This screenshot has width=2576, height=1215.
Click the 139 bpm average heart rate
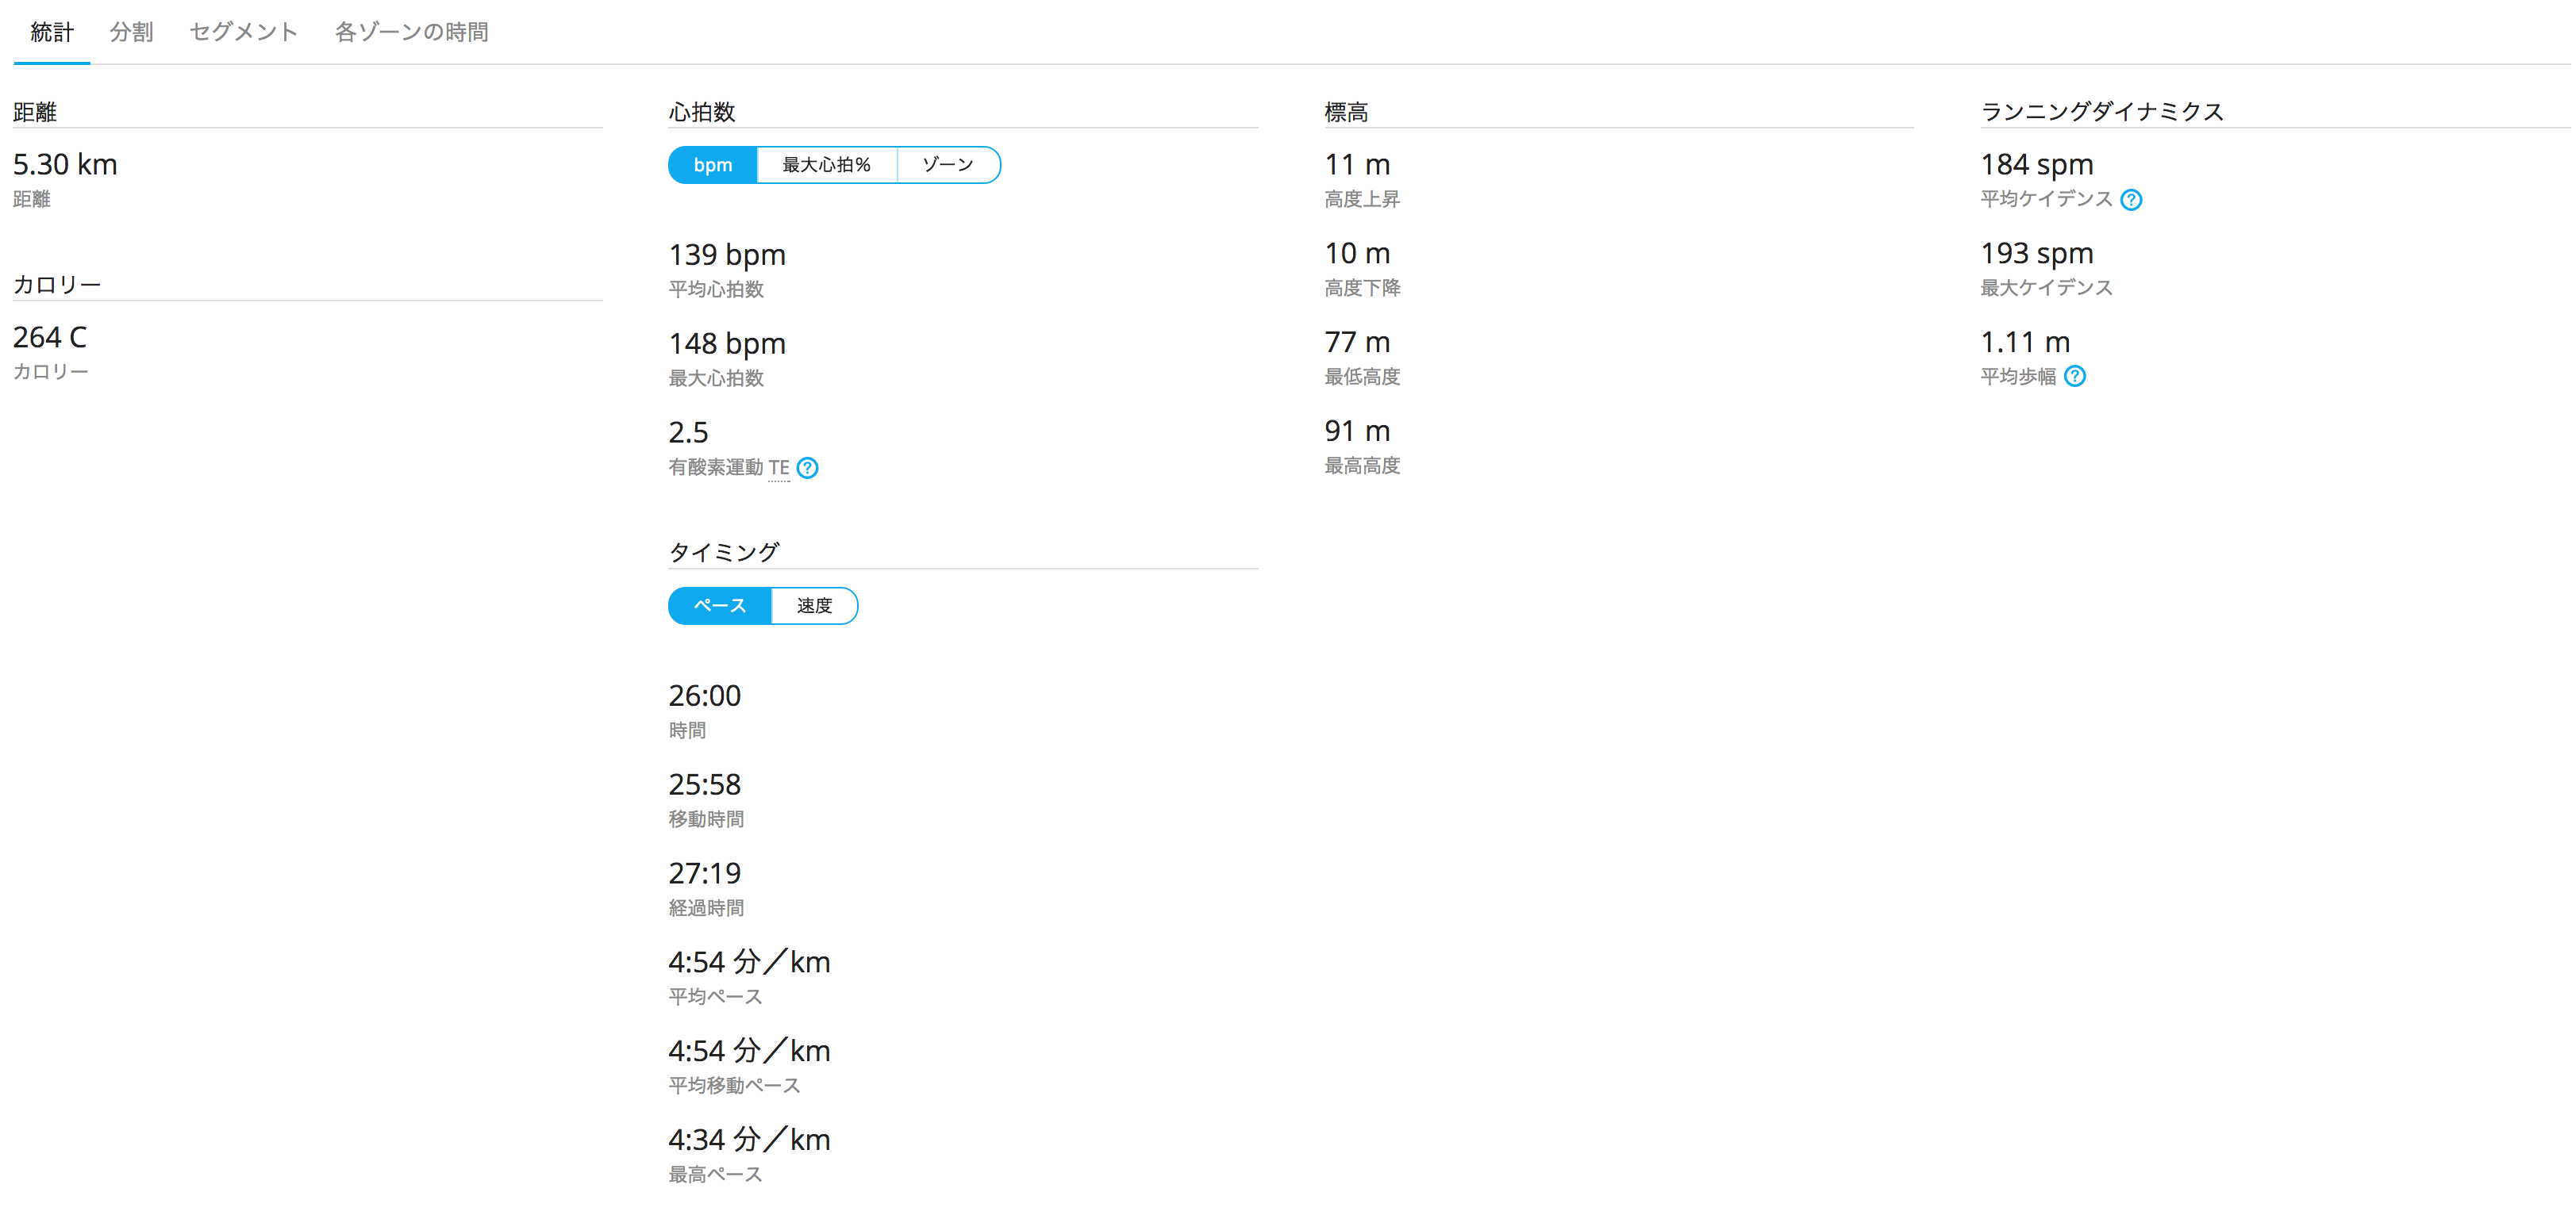[x=727, y=255]
